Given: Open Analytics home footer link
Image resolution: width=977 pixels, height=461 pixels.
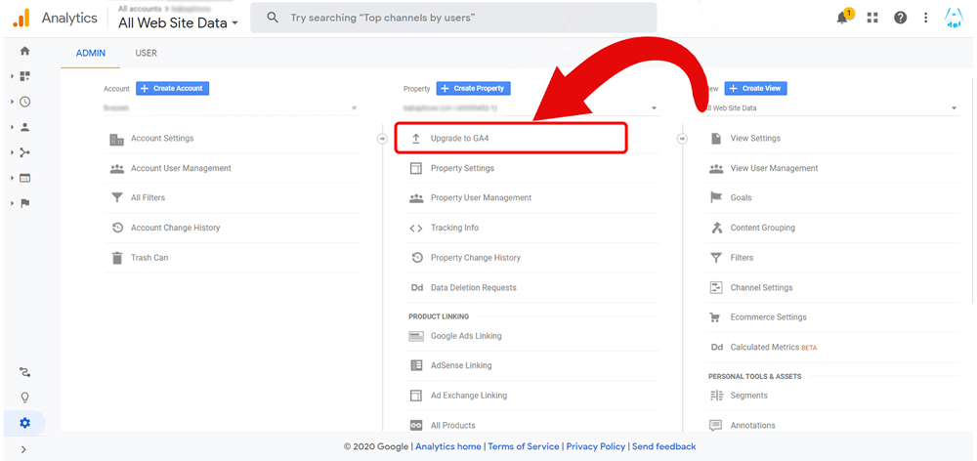Looking at the screenshot, I should coord(448,446).
